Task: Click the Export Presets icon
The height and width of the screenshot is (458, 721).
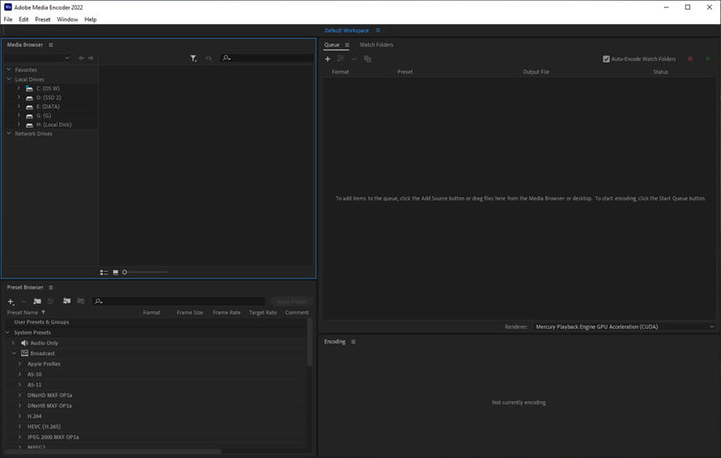Action: pyautogui.click(x=80, y=301)
